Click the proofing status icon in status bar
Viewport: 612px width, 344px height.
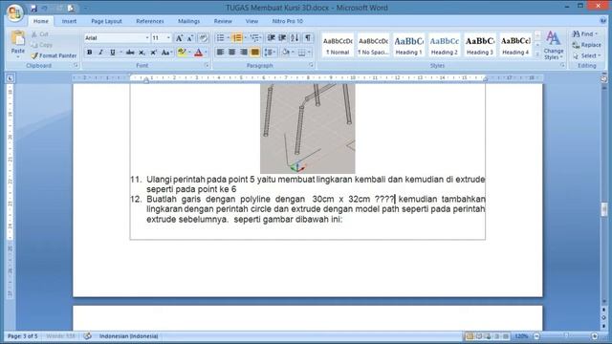[87, 336]
